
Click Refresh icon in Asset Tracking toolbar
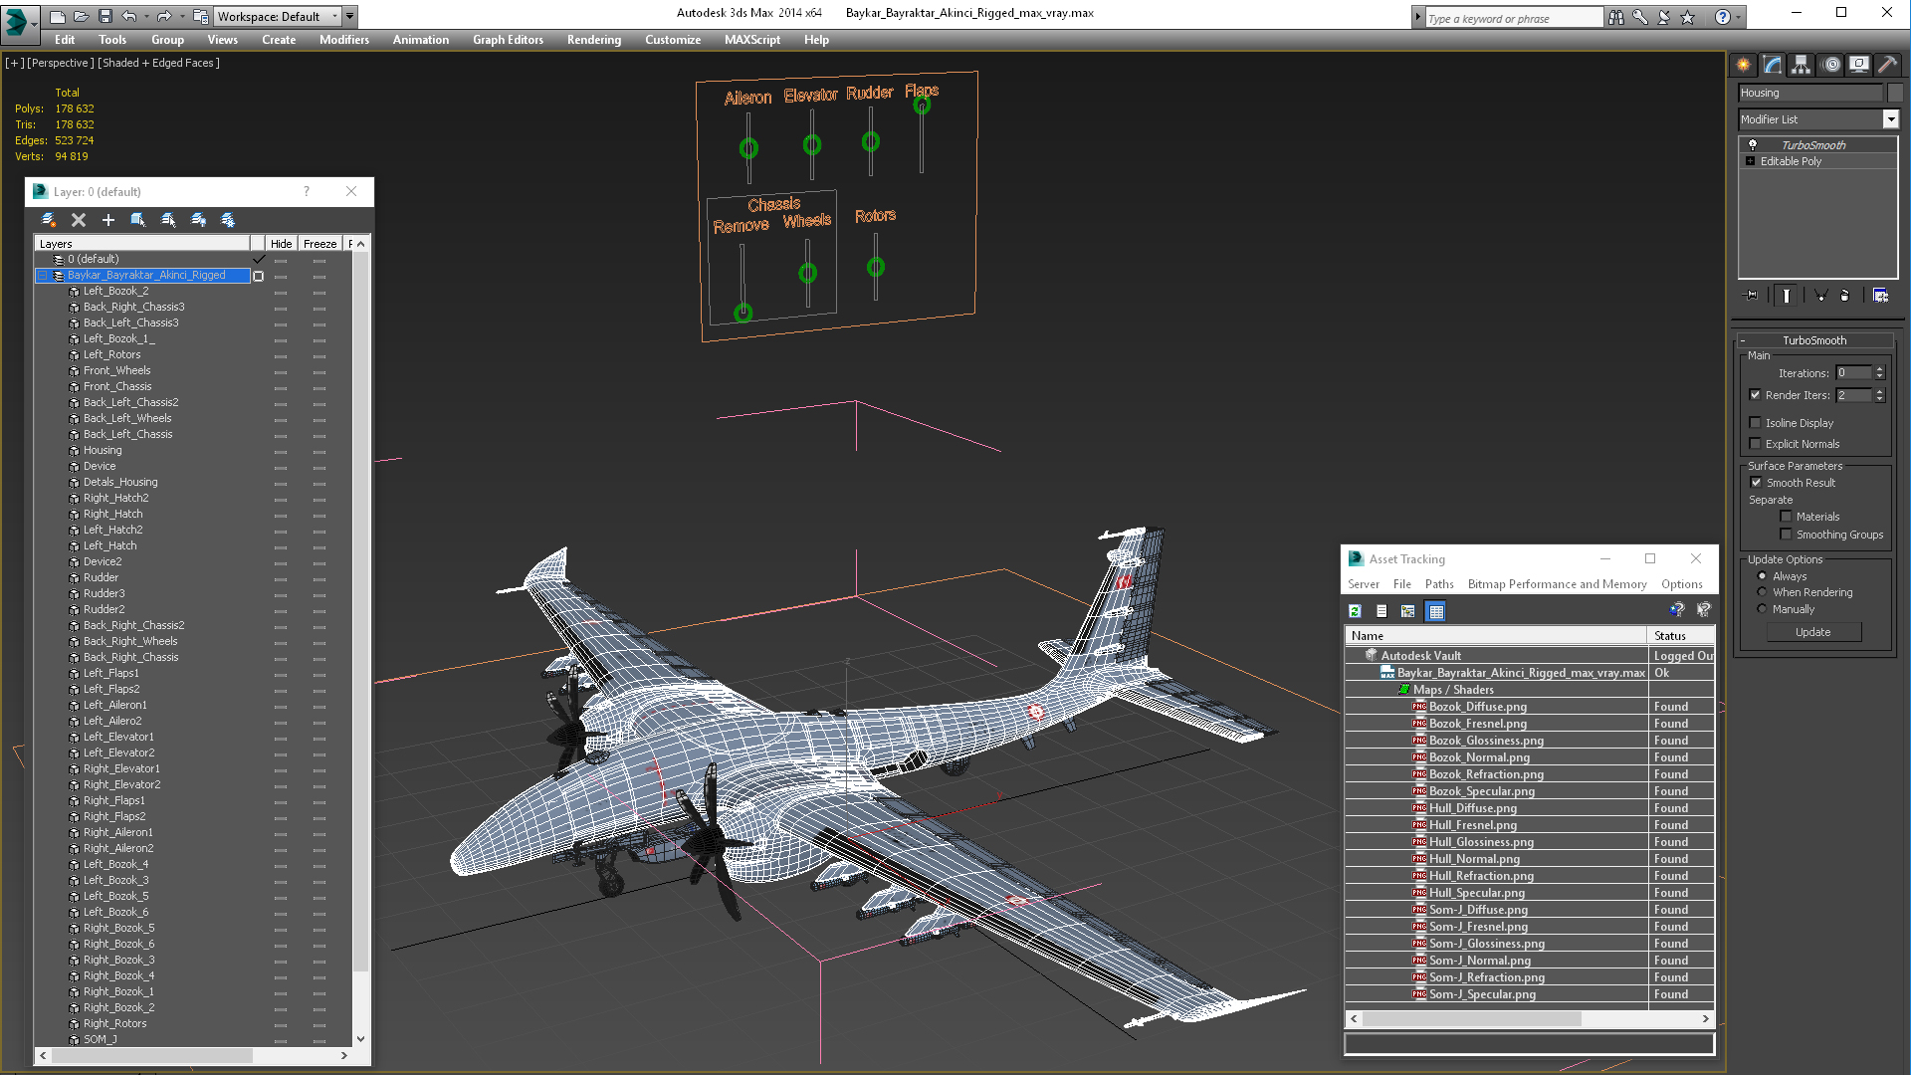pos(1355,611)
